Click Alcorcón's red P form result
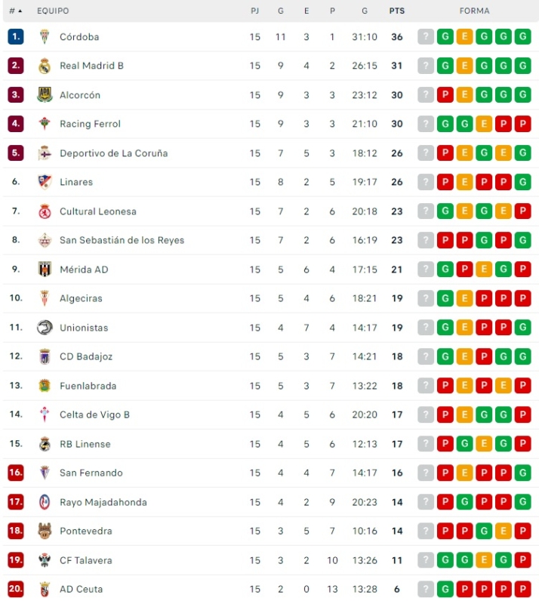 (445, 95)
